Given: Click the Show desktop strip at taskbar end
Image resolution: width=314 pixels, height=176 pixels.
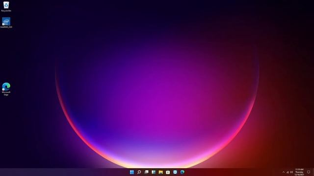Looking at the screenshot, I should click(313, 172).
